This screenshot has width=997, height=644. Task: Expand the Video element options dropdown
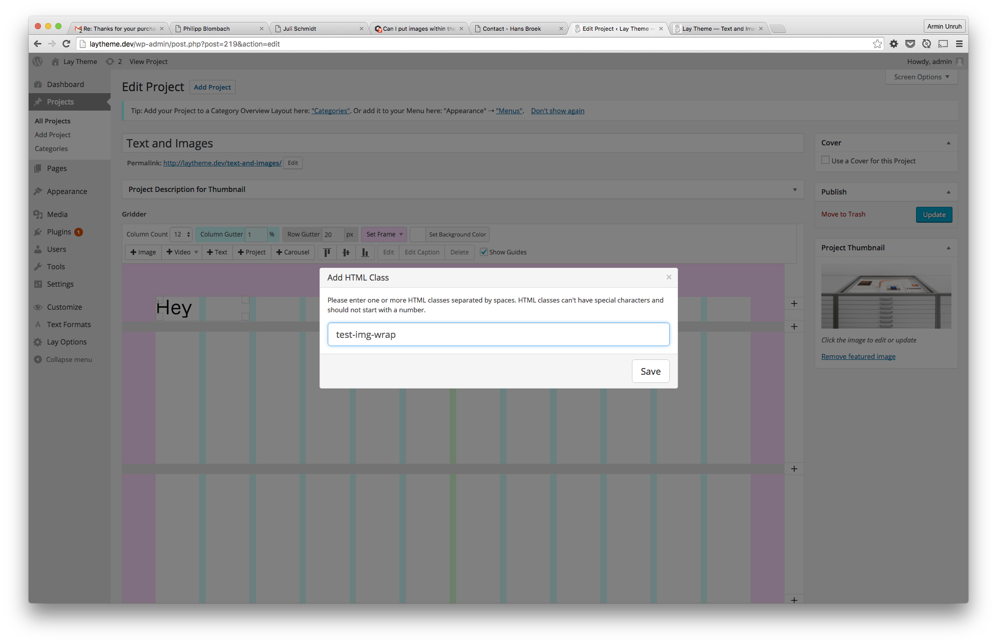pyautogui.click(x=196, y=252)
